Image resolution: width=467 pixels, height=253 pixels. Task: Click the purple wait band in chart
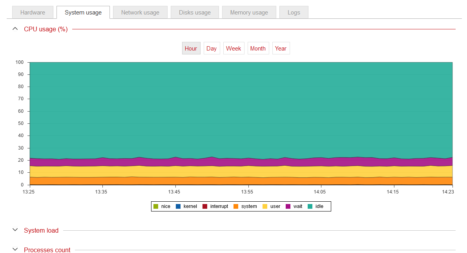pyautogui.click(x=241, y=162)
